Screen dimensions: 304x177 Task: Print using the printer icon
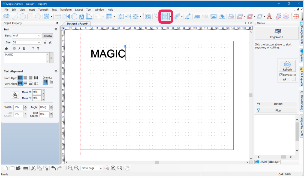click(26, 168)
